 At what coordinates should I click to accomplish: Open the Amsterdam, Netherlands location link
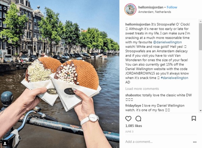coord(155,12)
